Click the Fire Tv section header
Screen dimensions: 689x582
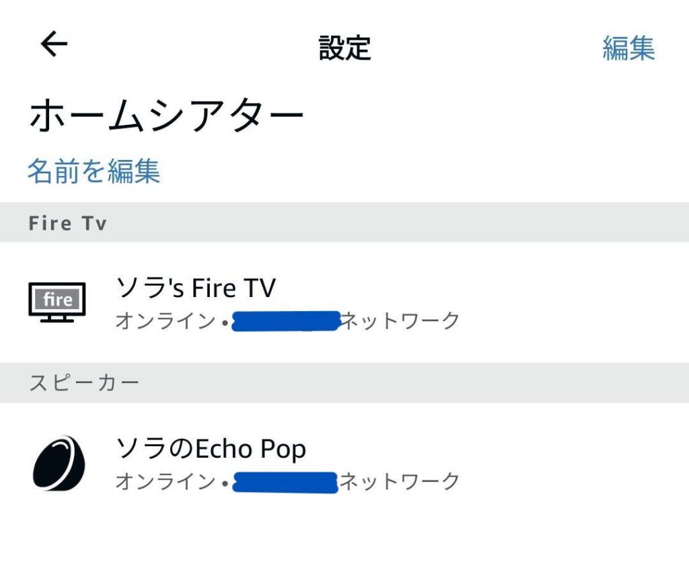coord(68,223)
